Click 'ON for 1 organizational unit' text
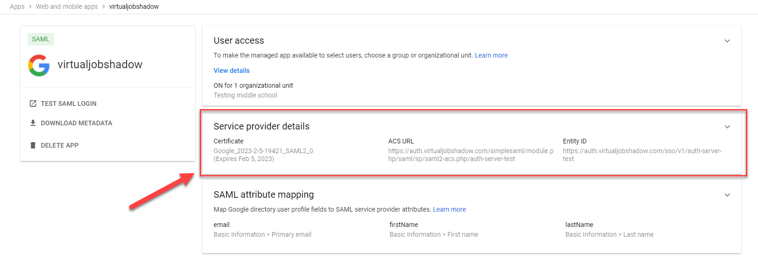This screenshot has width=758, height=278. click(x=253, y=85)
